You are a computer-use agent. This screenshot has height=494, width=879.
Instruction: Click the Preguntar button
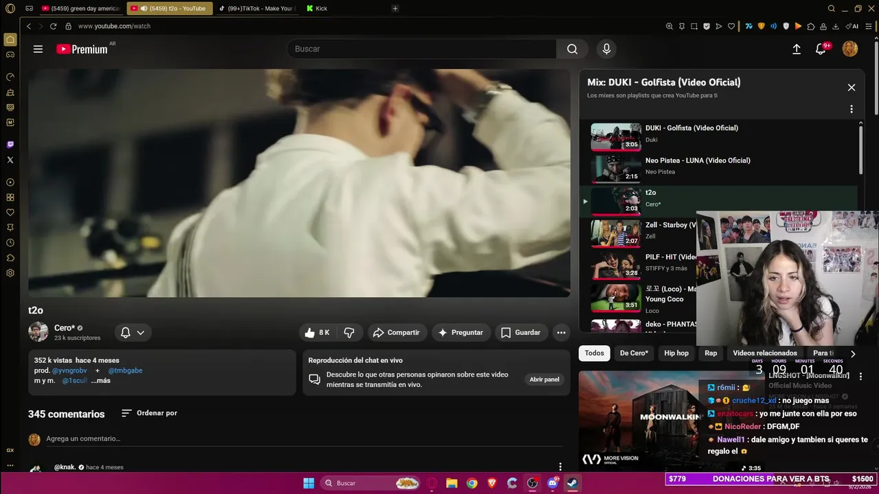pyautogui.click(x=461, y=333)
